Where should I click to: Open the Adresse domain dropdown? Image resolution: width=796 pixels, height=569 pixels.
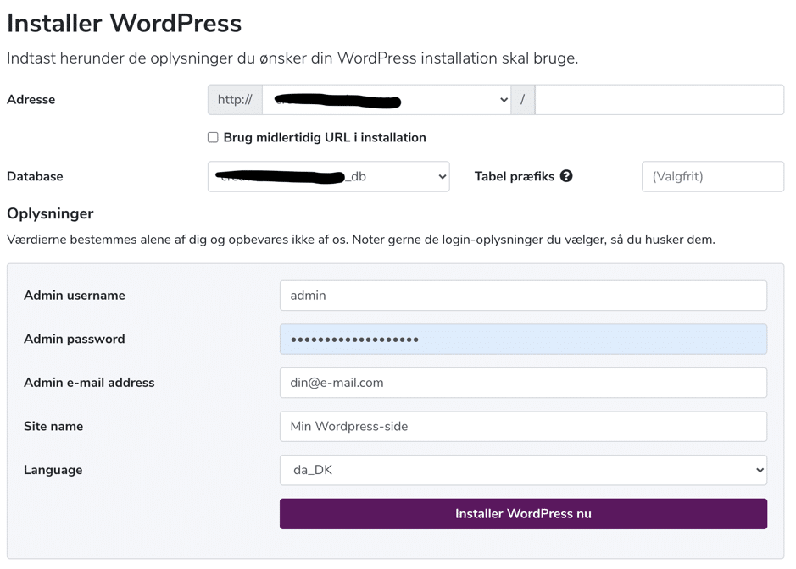pyautogui.click(x=387, y=99)
